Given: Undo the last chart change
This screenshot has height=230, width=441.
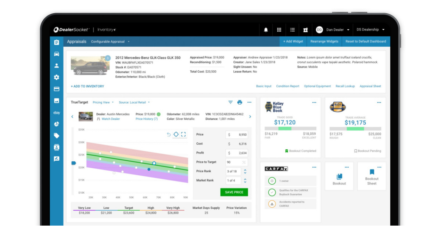Looking at the screenshot, I should tap(169, 134).
